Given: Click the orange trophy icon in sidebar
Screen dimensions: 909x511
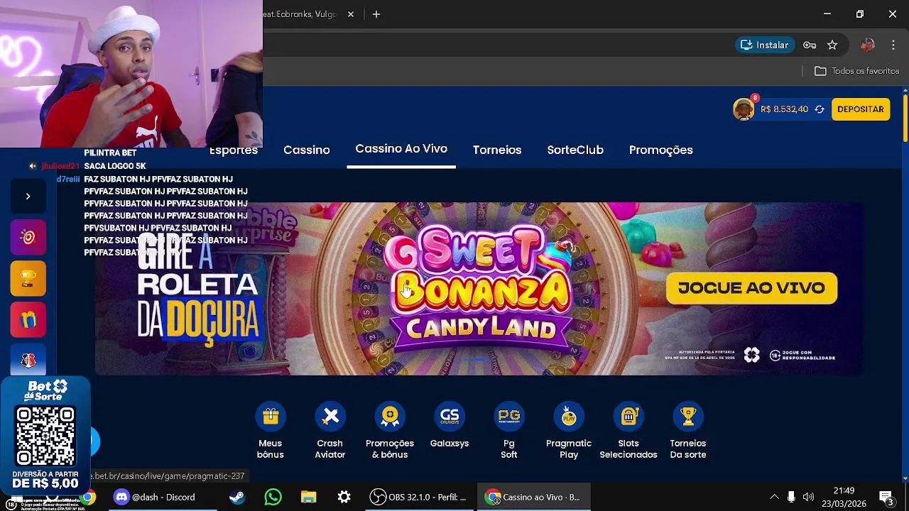Looking at the screenshot, I should click(x=28, y=278).
